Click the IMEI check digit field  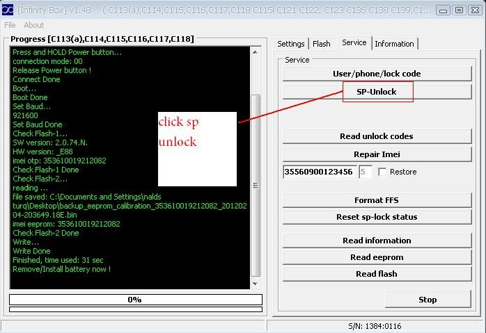click(365, 172)
